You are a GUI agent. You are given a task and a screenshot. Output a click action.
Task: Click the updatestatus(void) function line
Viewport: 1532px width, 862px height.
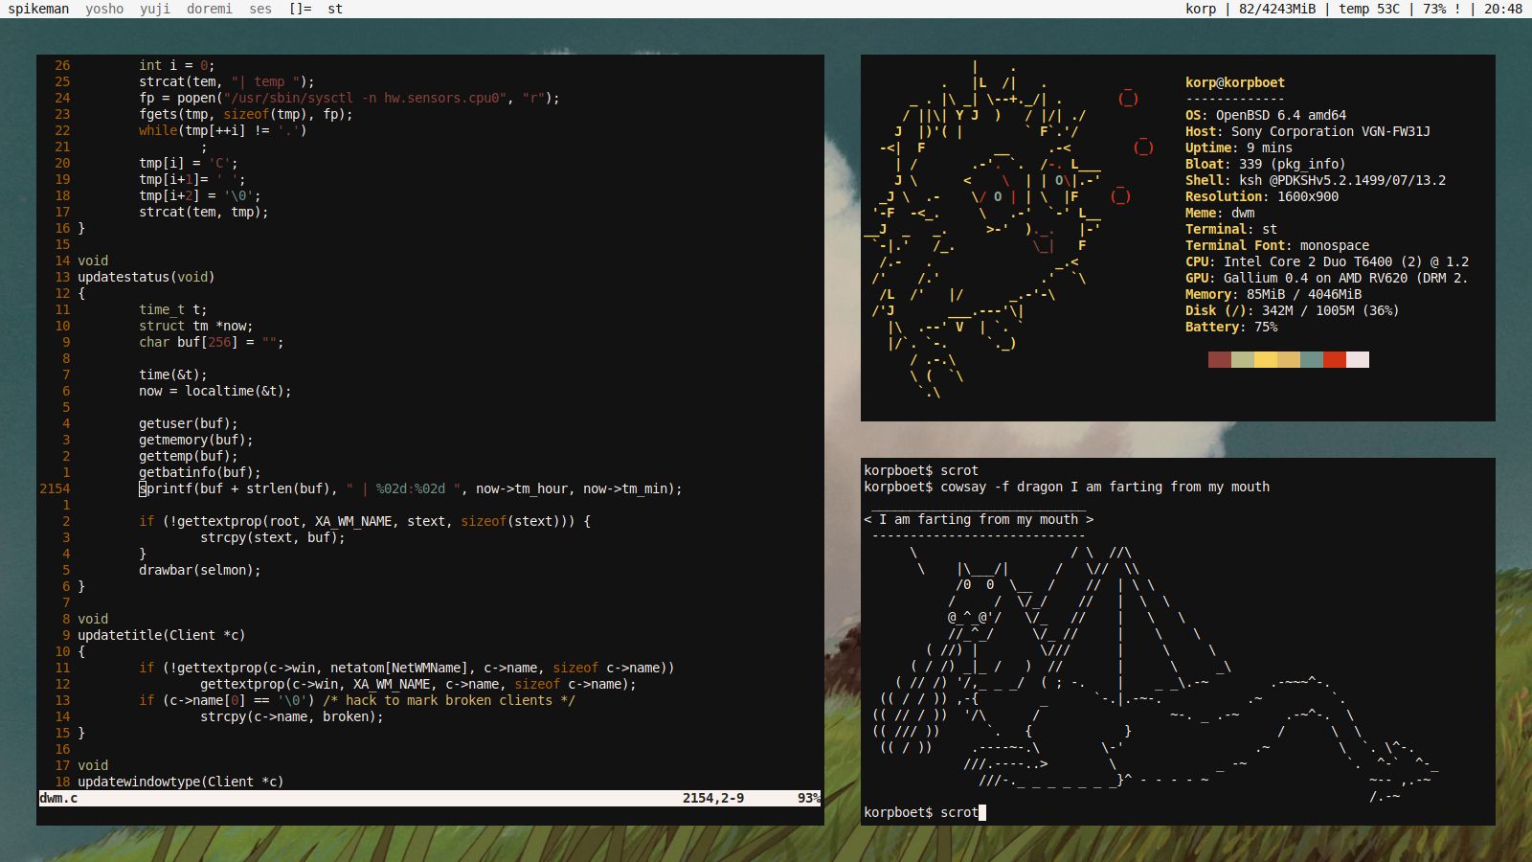click(146, 277)
